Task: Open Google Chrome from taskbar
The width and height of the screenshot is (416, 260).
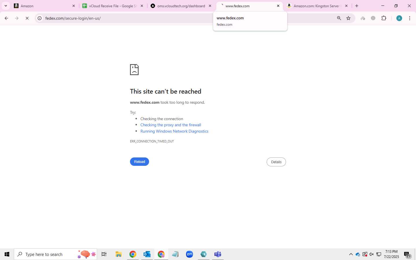Action: click(133, 254)
